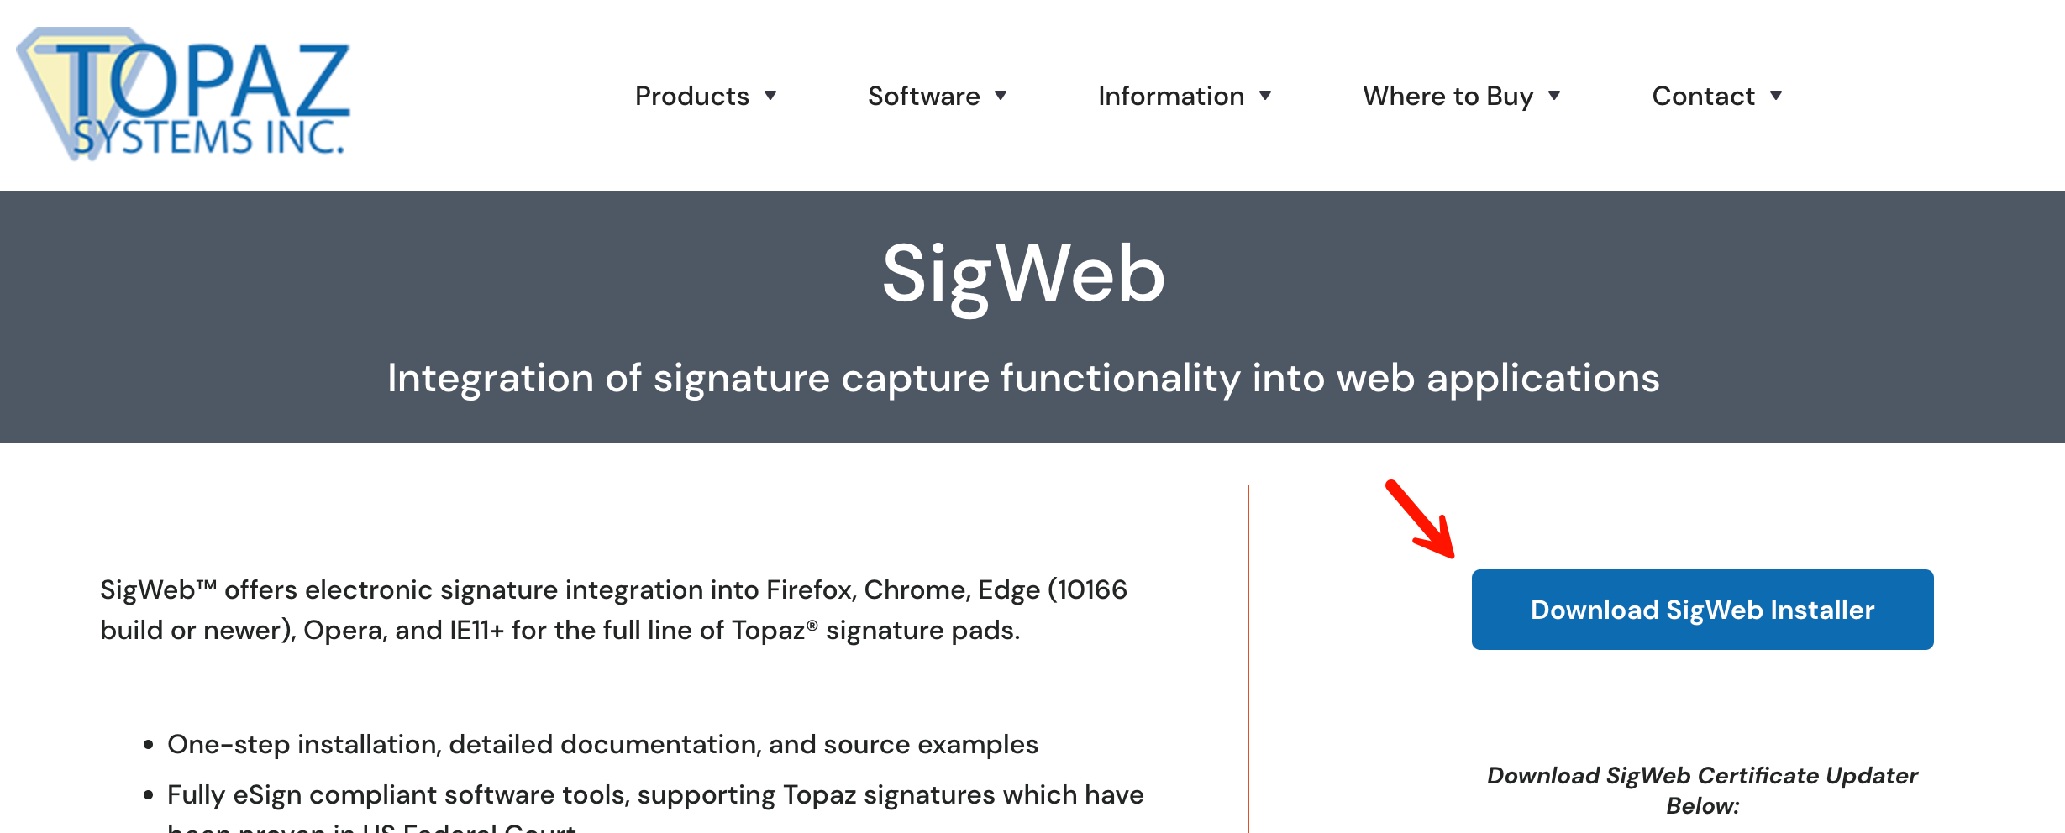Click the eSign compliant software bullet point
Viewport: 2065px width, 833px height.
(655, 794)
